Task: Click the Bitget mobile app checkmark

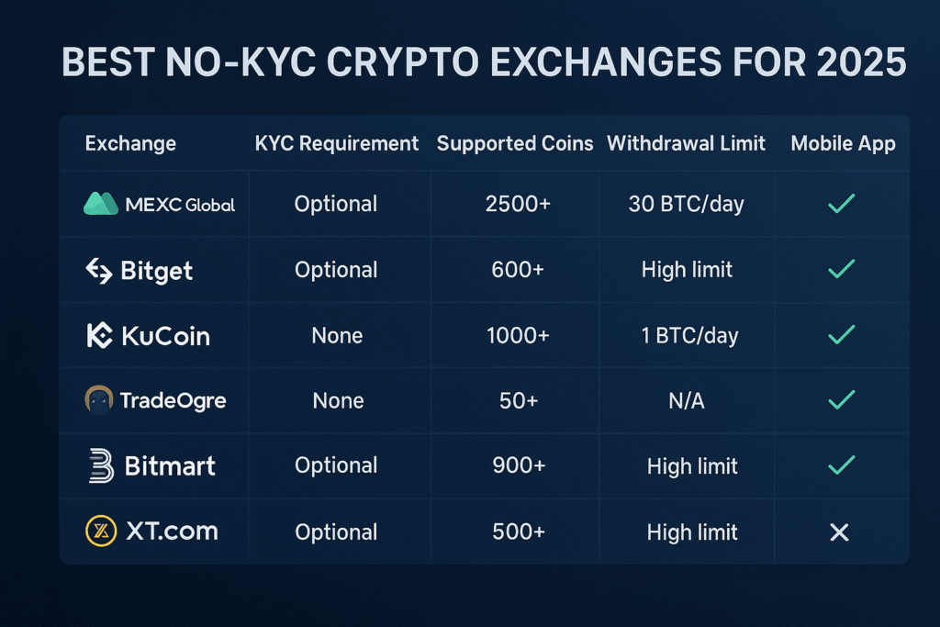Action: [x=841, y=269]
